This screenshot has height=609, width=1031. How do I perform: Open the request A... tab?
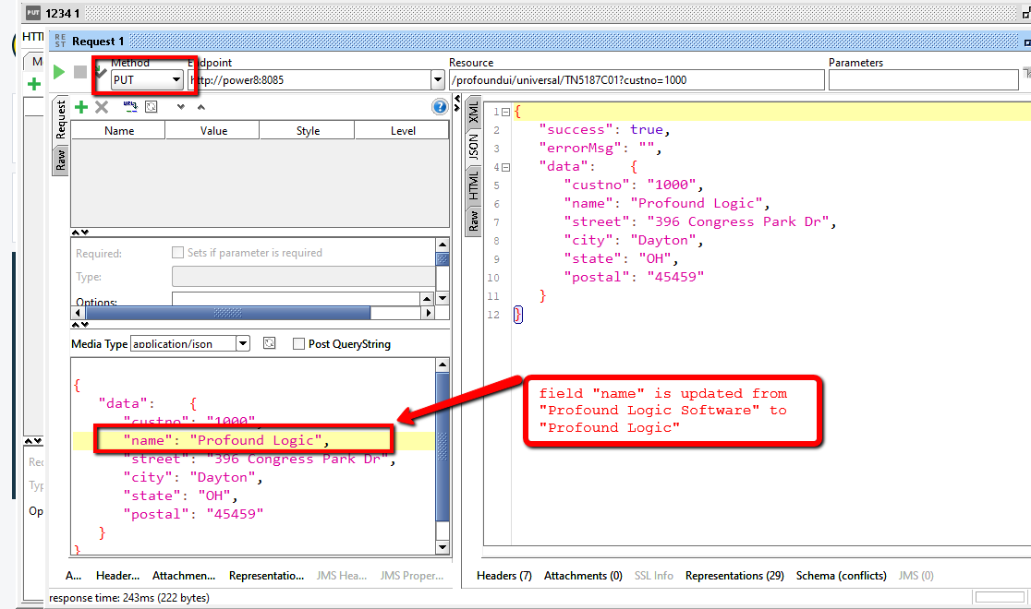(74, 576)
